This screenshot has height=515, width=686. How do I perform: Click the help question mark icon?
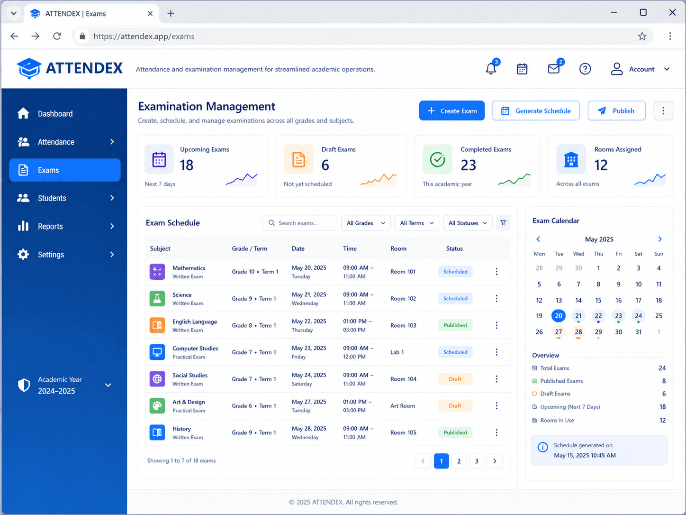[585, 69]
